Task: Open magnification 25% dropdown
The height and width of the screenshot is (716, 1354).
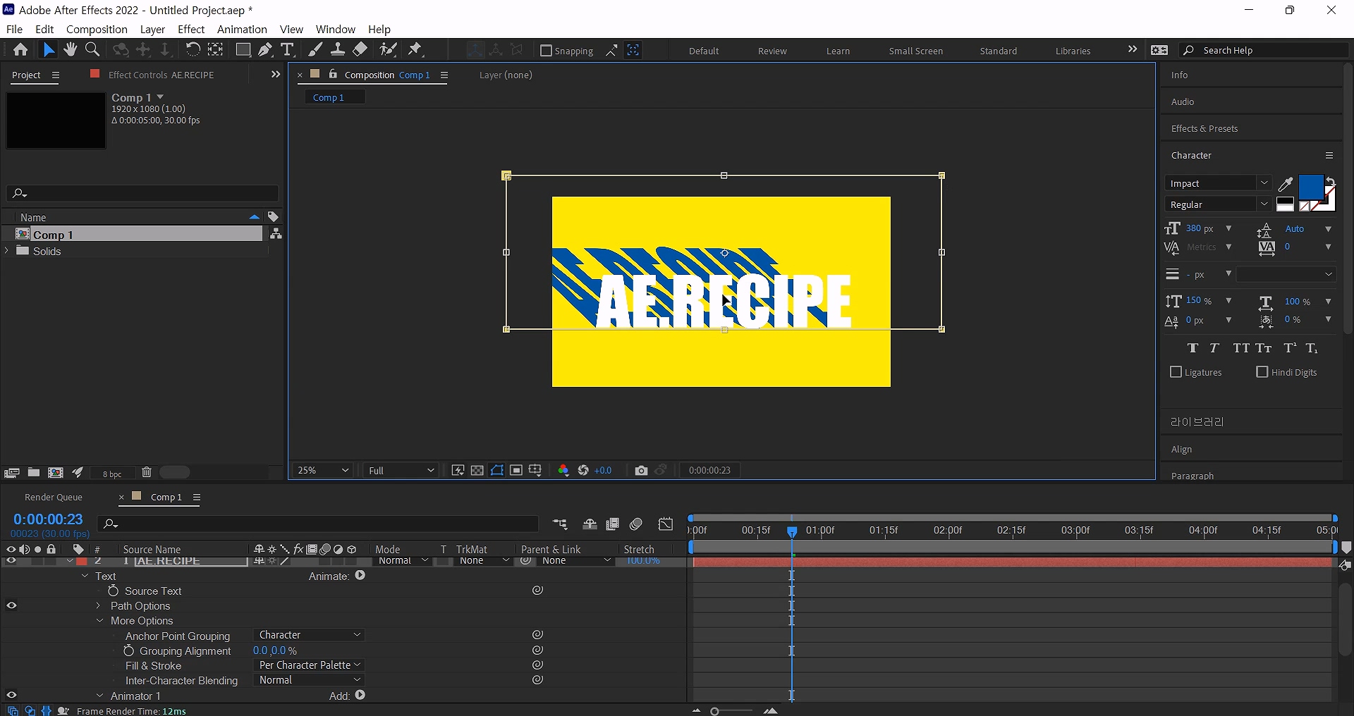Action: (x=323, y=470)
